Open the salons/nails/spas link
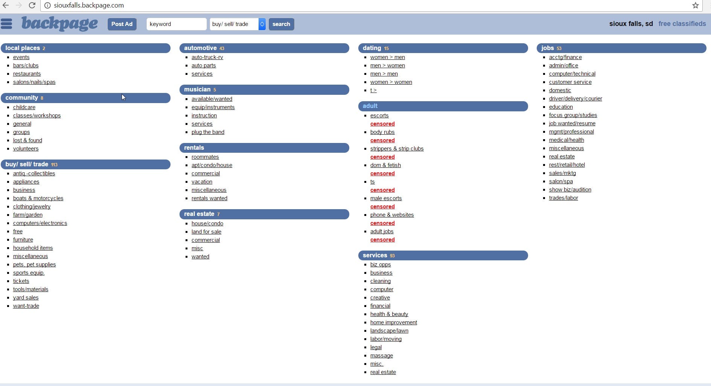Viewport: 711px width, 386px height. tap(34, 82)
